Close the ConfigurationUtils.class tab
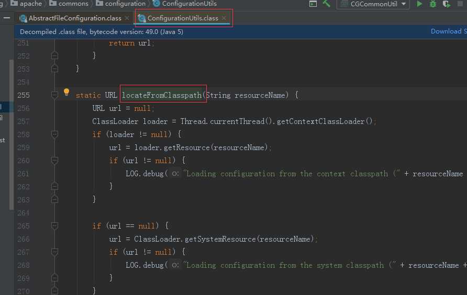This screenshot has width=467, height=295. coord(224,18)
